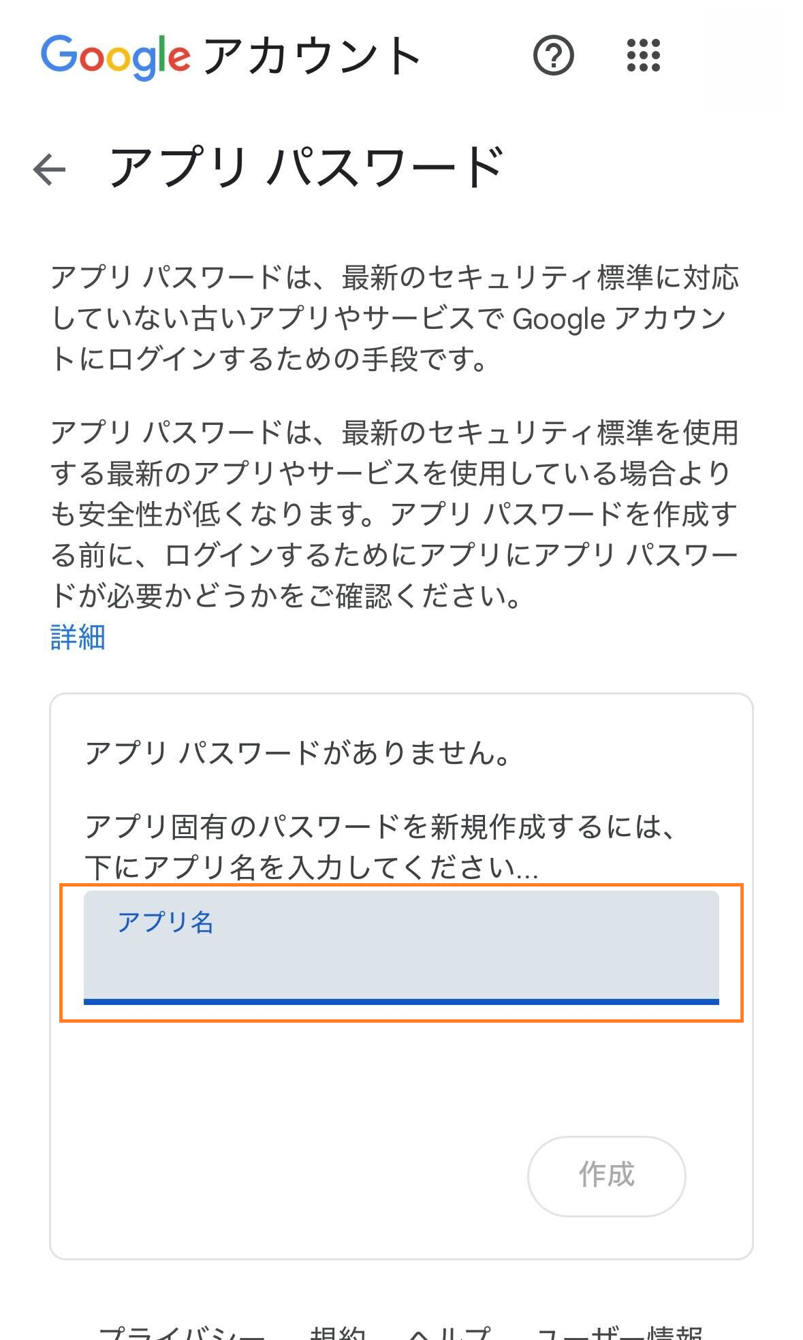This screenshot has width=803, height=1340.
Task: Click the colorful Google logo
Action: 115,57
